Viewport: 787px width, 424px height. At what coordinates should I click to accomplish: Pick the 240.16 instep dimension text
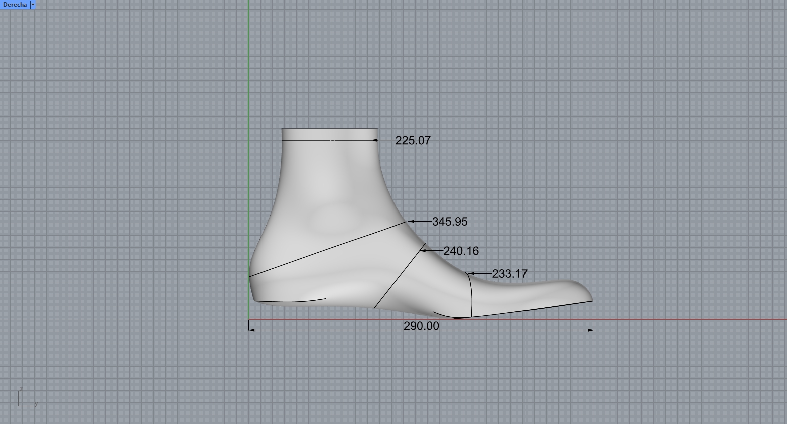461,251
